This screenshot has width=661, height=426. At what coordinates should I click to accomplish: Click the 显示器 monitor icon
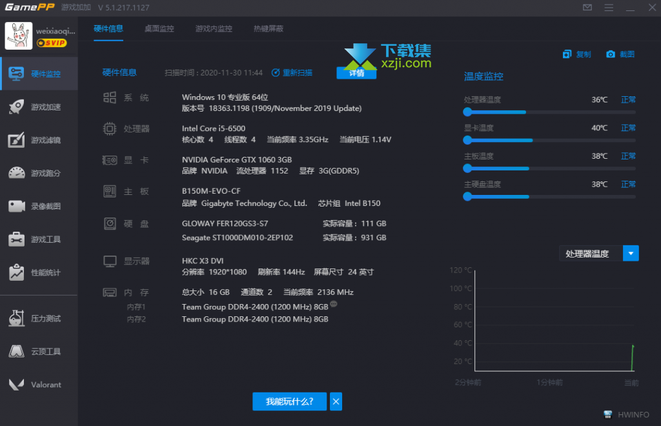click(x=110, y=261)
